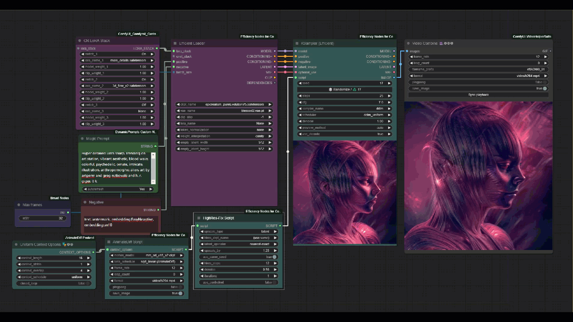The image size is (573, 322).
Task: Click the masks icon on Uniform Context Options
Action: [x=65, y=245]
